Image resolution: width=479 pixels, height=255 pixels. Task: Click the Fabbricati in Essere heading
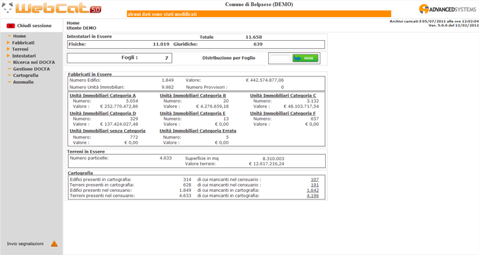(x=90, y=74)
